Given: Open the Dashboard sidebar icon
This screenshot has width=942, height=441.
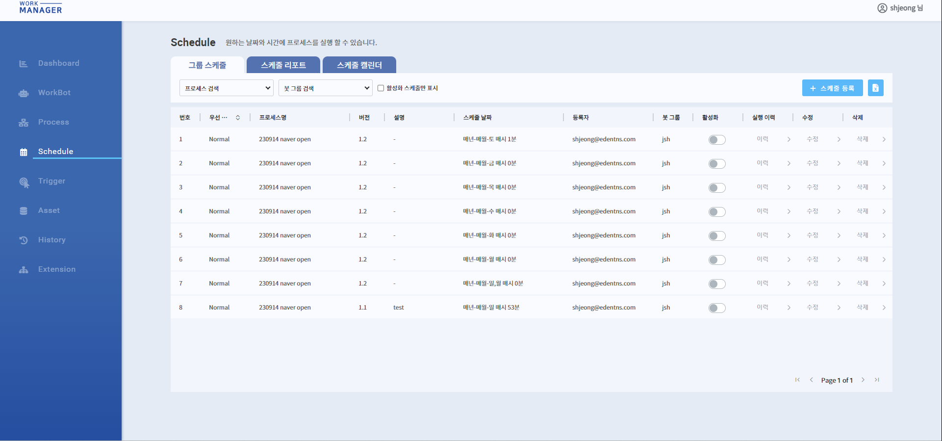Looking at the screenshot, I should coord(23,64).
